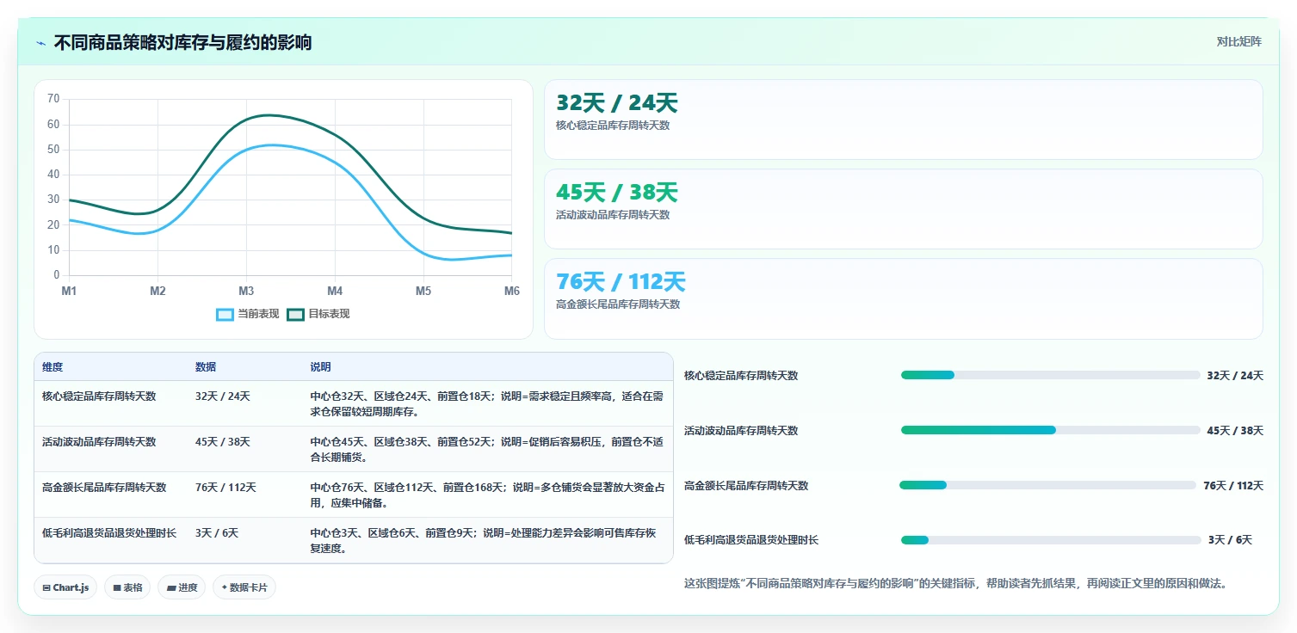Screen dimensions: 1297x633
Task: Click the 表格 tag chip
Action: point(128,587)
